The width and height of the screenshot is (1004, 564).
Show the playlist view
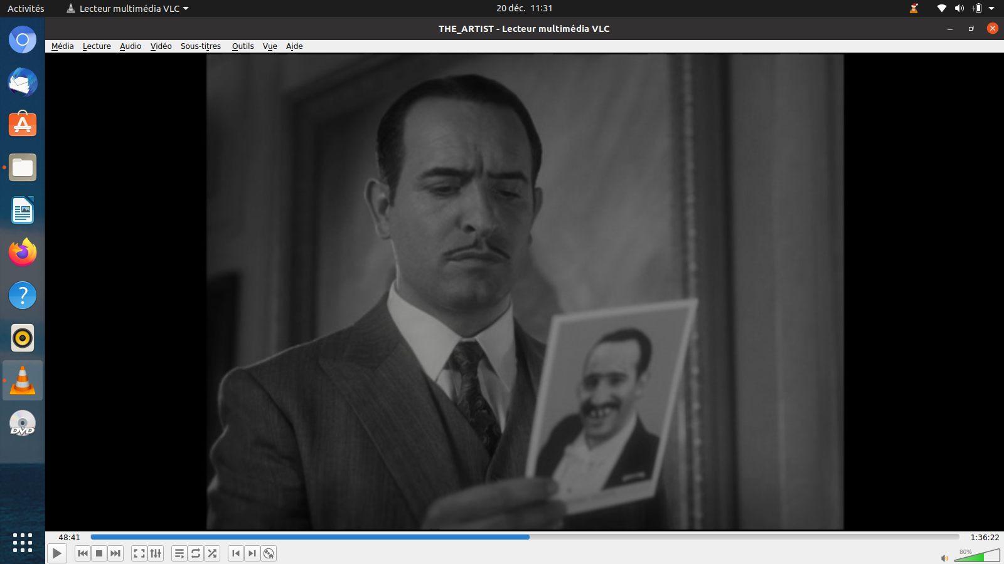click(179, 553)
